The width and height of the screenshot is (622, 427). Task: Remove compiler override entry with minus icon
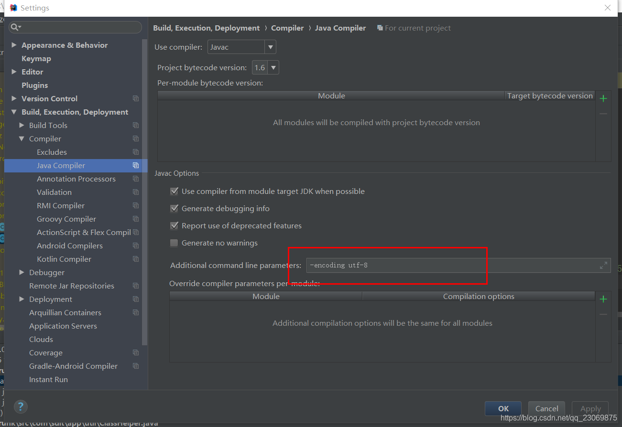(x=603, y=314)
